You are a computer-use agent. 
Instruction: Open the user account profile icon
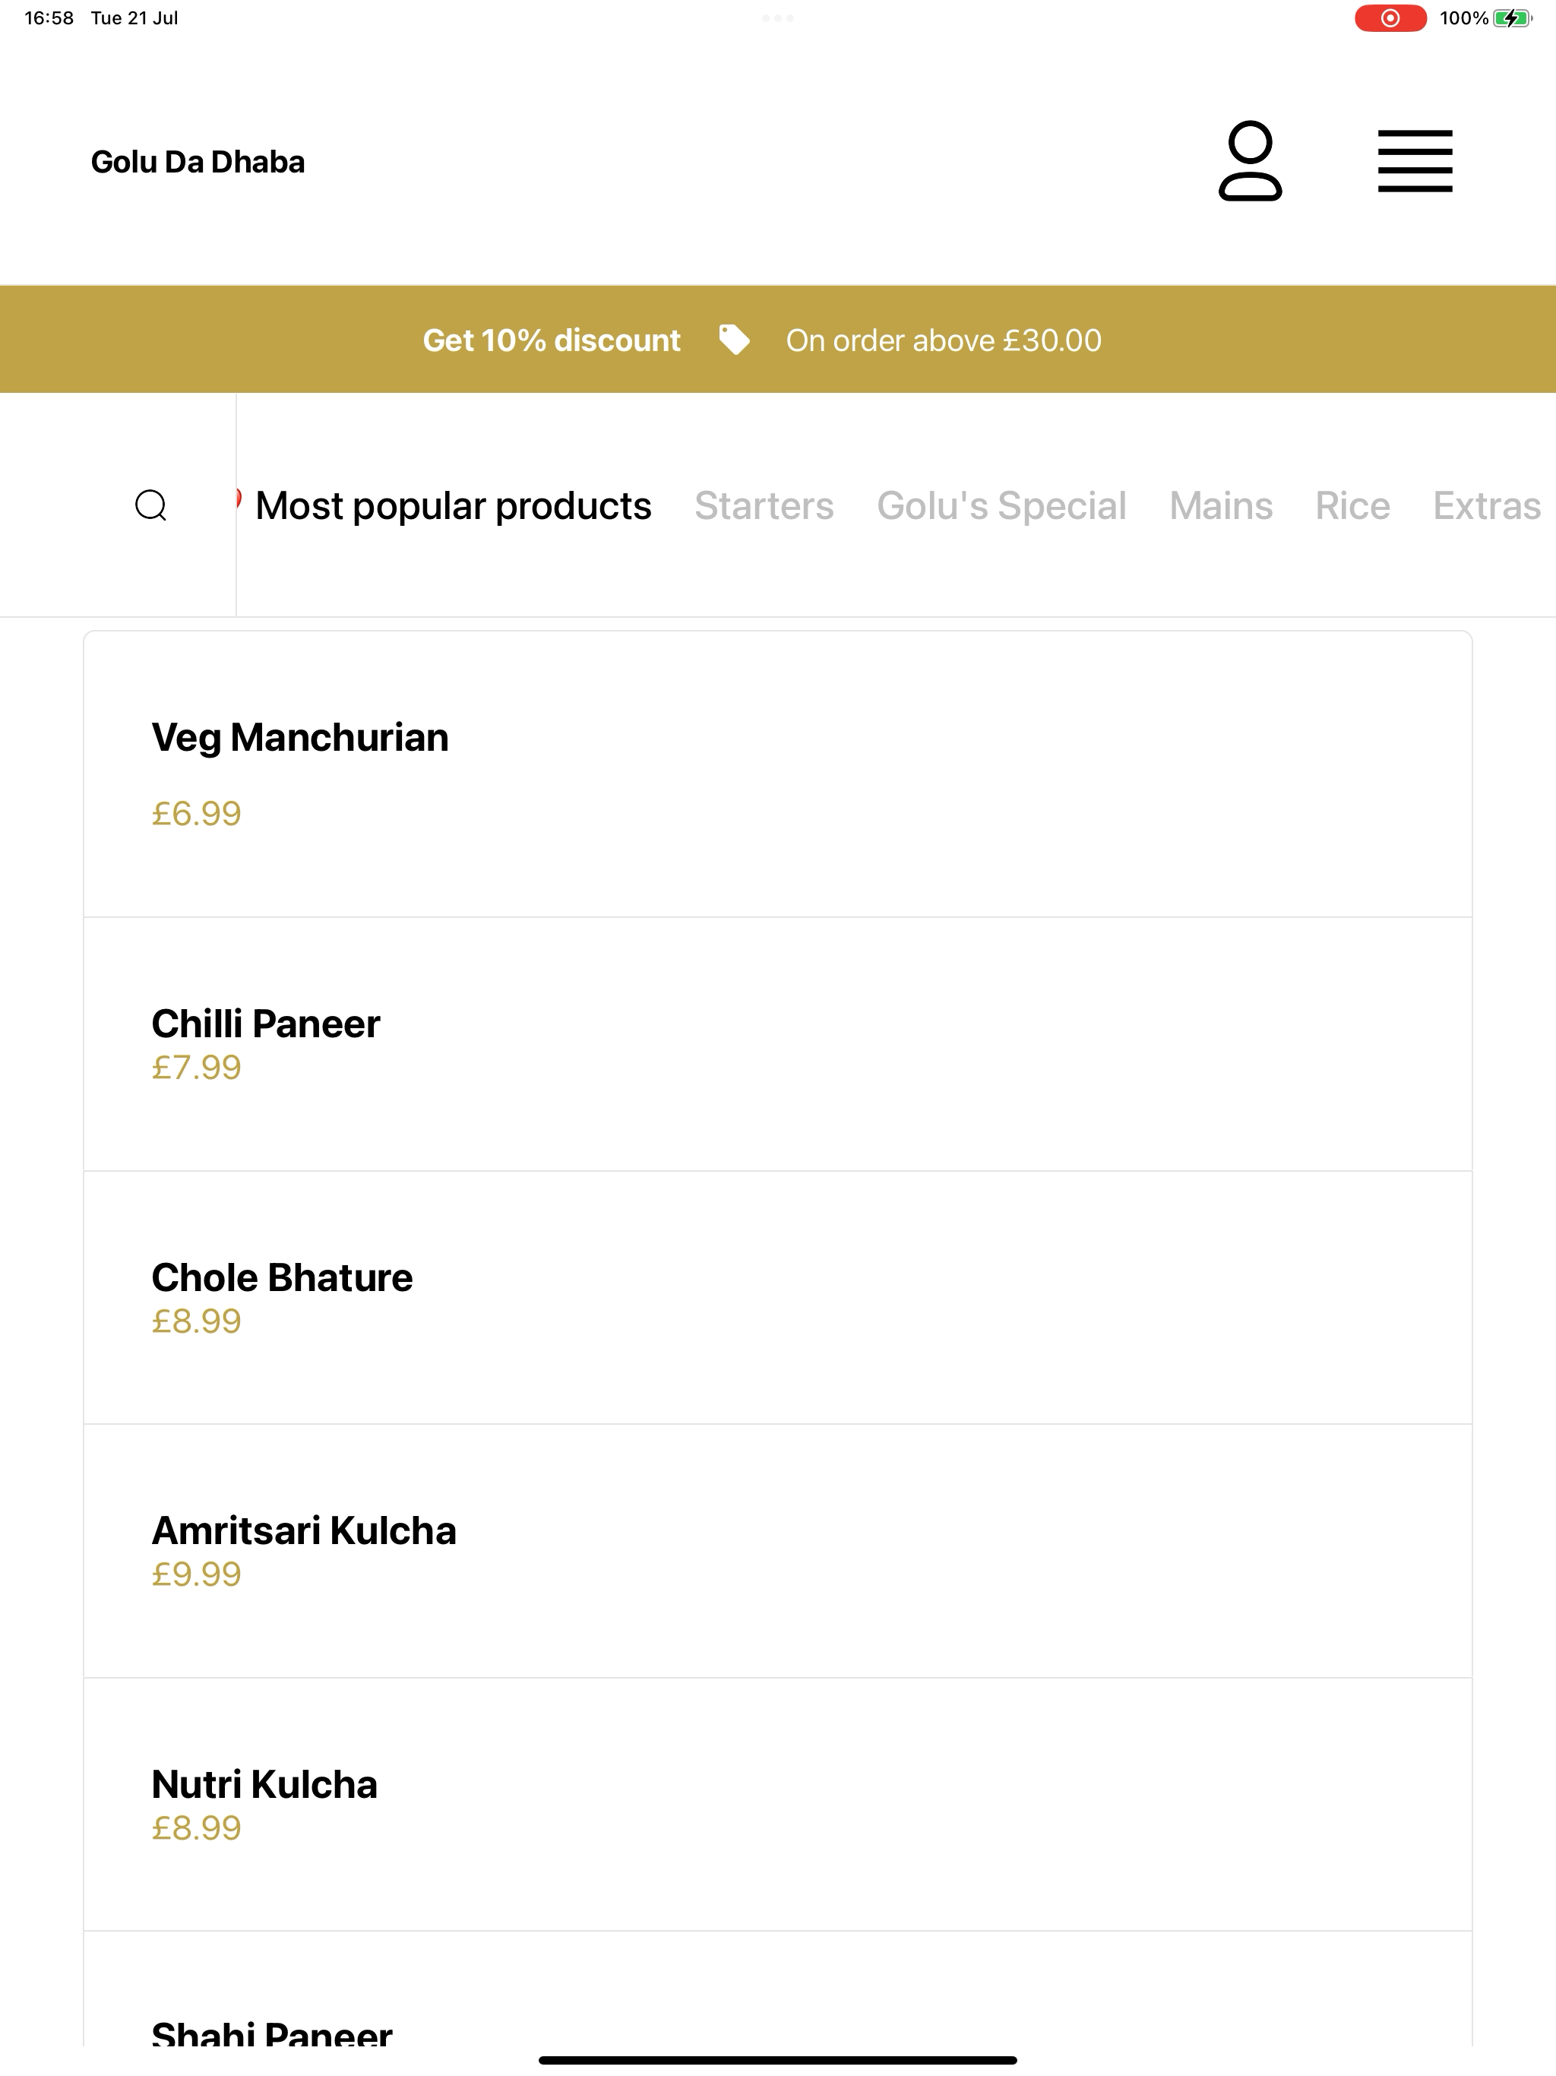(x=1250, y=160)
